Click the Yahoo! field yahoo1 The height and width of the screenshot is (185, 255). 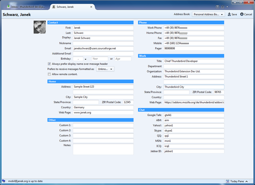coord(194,125)
